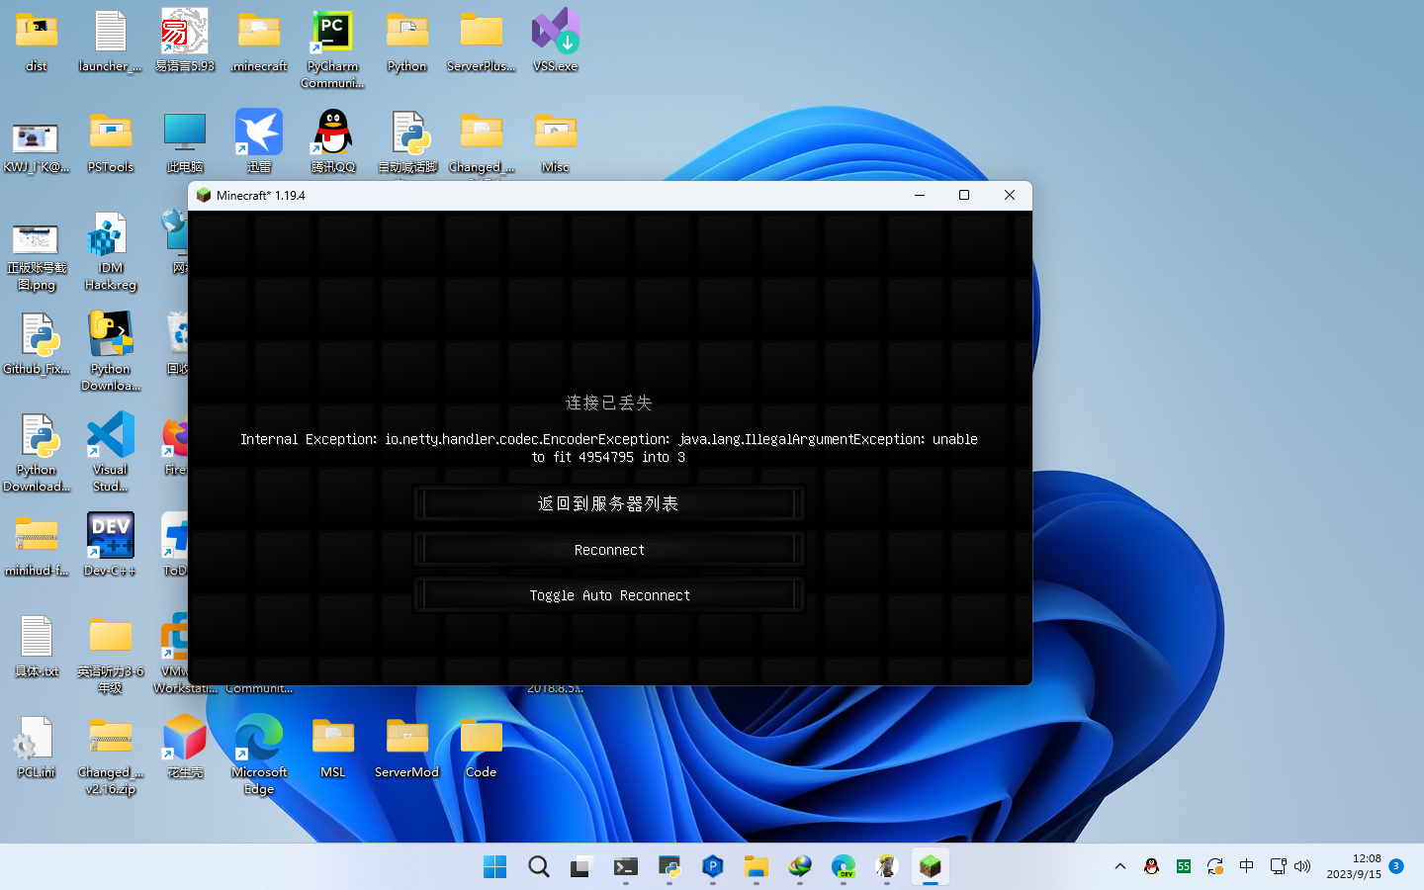The image size is (1424, 890).
Task: Open 此电脑 (This PC) icon
Action: point(185,143)
